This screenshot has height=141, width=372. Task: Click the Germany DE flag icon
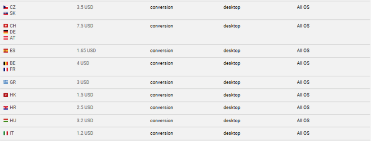point(6,32)
